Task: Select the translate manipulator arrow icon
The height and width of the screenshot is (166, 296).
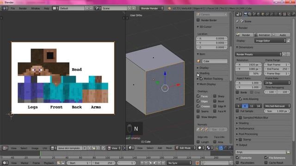Action: 221,148
